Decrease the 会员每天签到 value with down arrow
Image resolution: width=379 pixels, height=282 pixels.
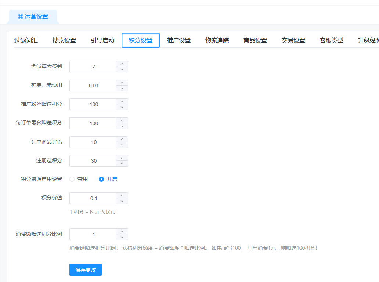pyautogui.click(x=122, y=69)
